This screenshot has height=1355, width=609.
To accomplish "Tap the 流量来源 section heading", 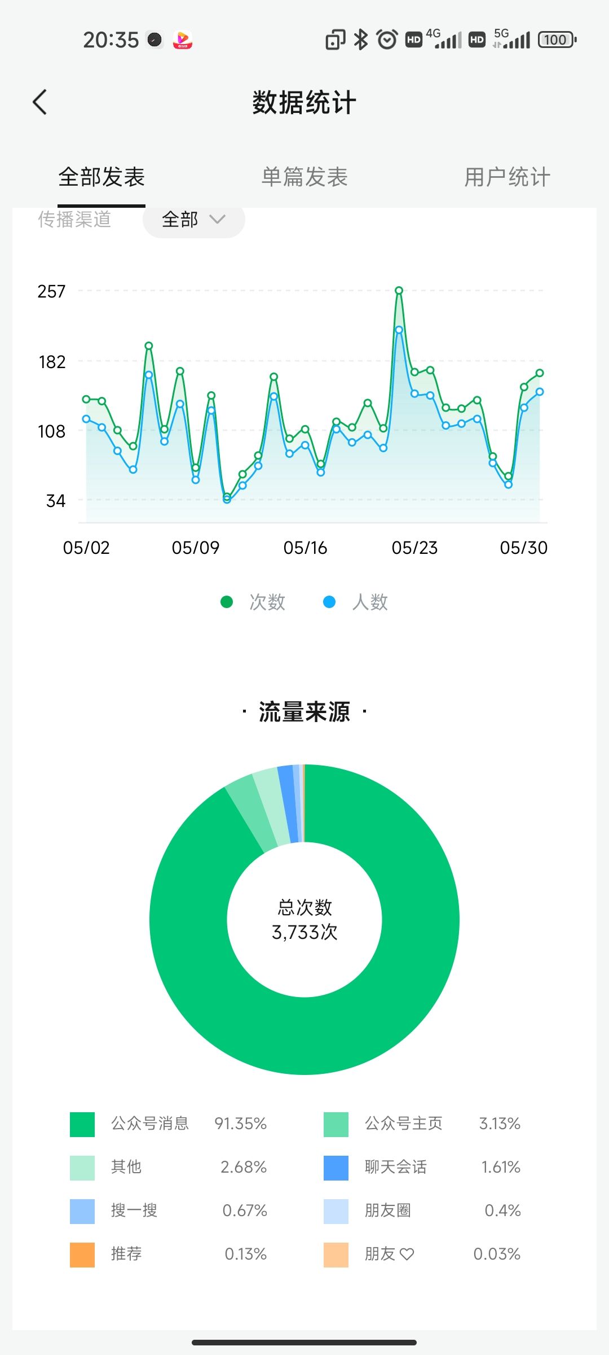I will coord(304,712).
